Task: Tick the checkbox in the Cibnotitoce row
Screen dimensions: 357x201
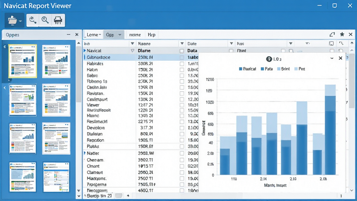Action: click(182, 58)
